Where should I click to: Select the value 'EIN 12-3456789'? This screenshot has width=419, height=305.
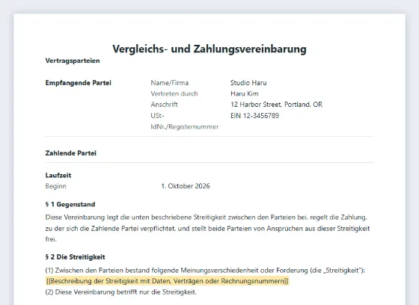(254, 116)
